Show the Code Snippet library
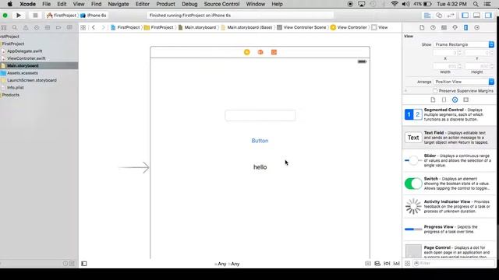The height and width of the screenshot is (280, 499). [444, 100]
